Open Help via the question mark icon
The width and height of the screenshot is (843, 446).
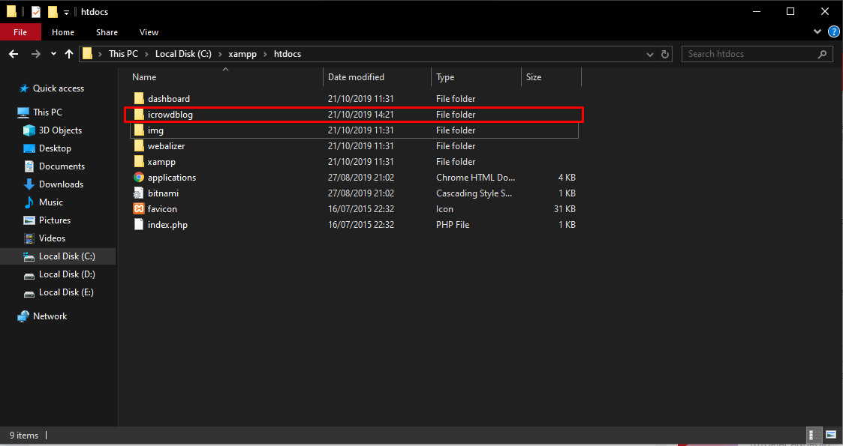click(834, 32)
